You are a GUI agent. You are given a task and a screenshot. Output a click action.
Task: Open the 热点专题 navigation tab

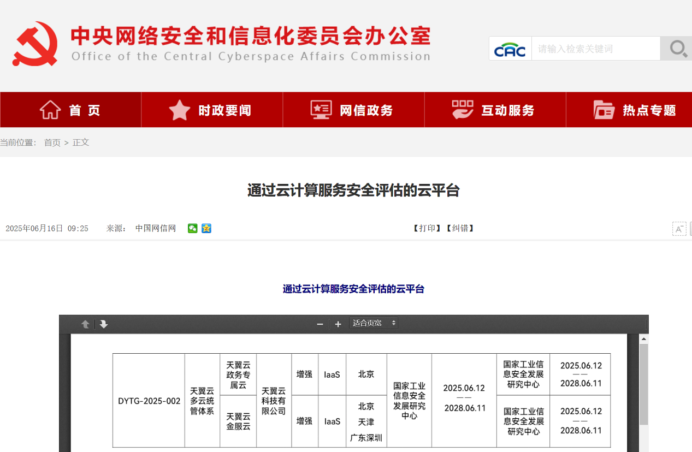tap(629, 110)
